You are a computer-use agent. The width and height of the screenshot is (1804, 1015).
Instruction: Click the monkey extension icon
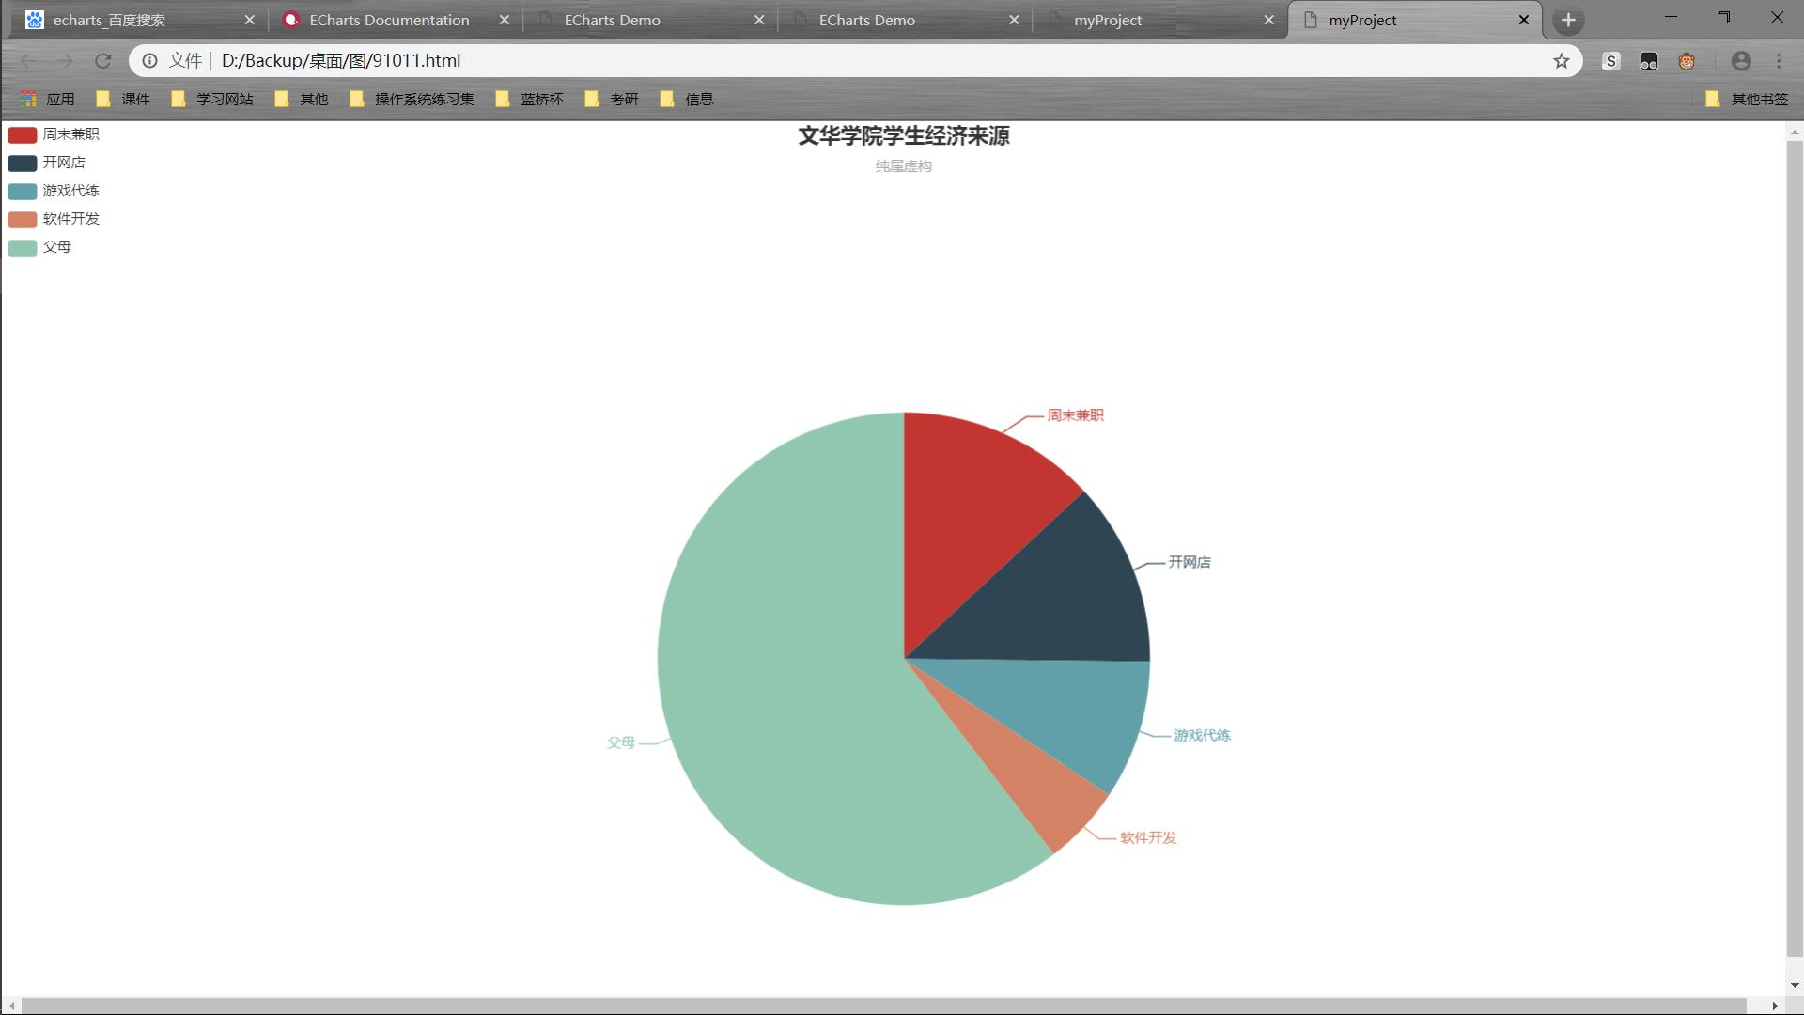click(1687, 61)
